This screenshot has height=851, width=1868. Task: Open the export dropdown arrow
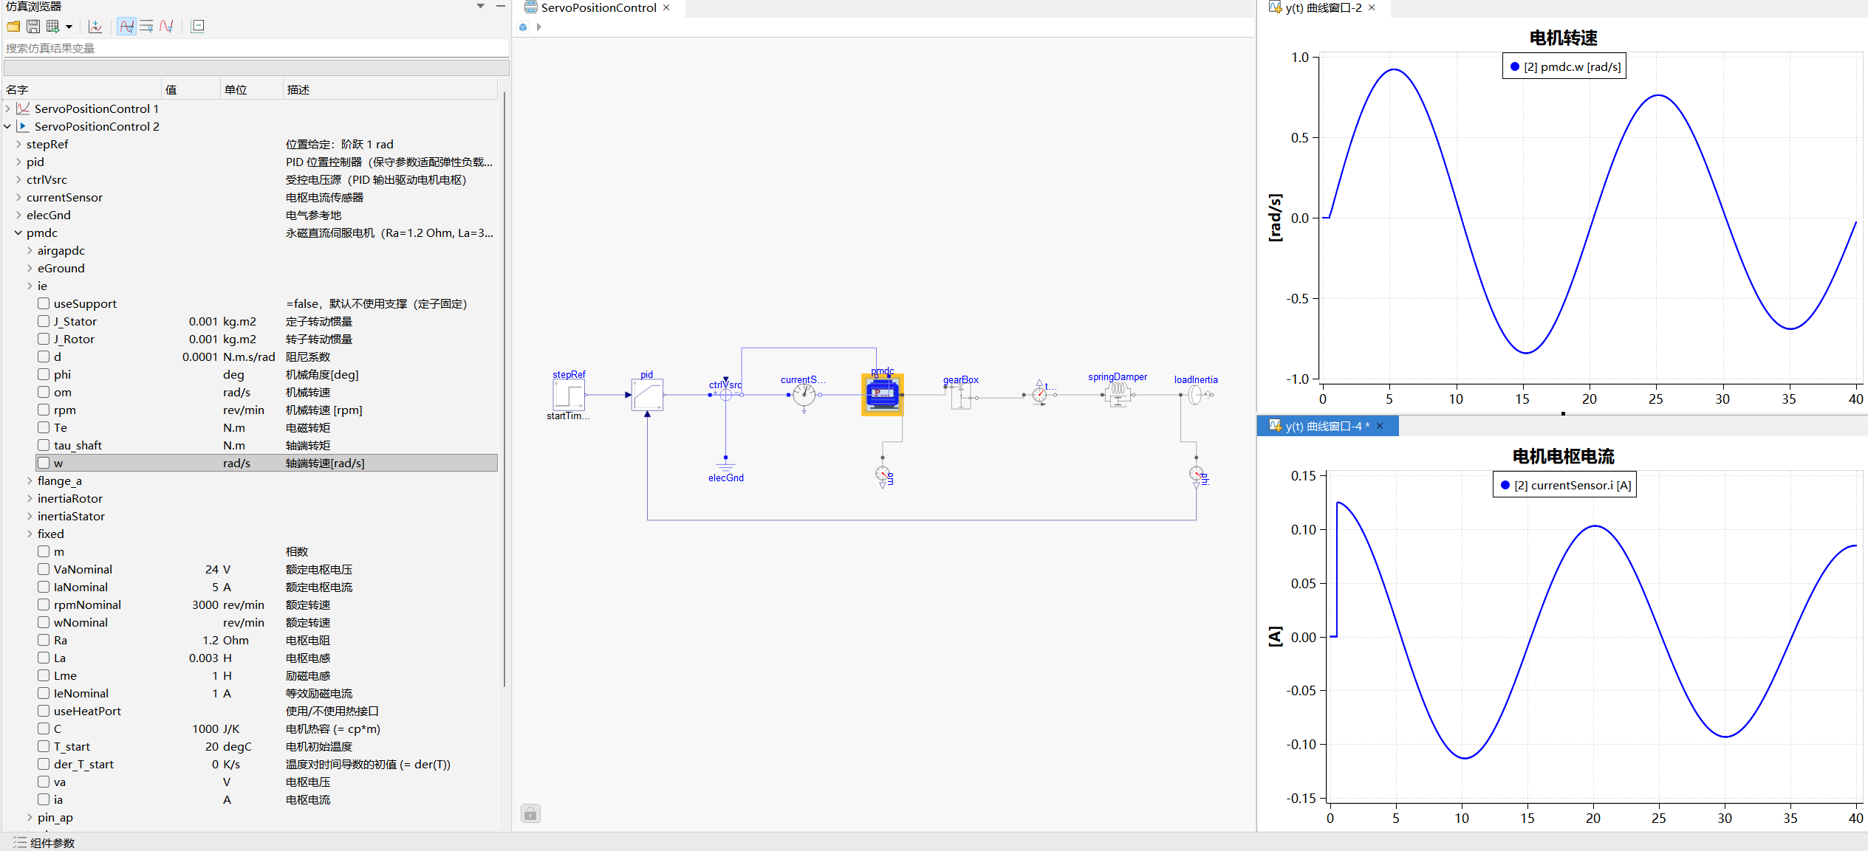click(69, 27)
